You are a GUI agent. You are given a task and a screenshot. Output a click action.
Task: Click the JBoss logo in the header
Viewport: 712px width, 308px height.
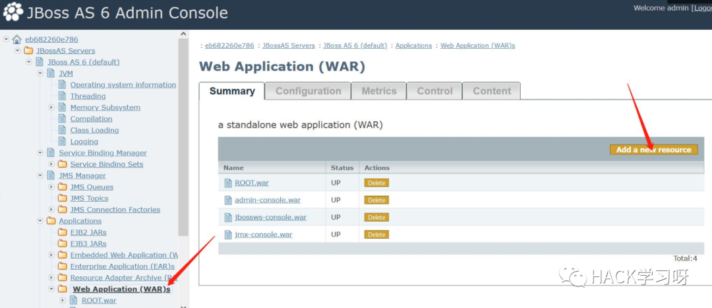tap(13, 12)
